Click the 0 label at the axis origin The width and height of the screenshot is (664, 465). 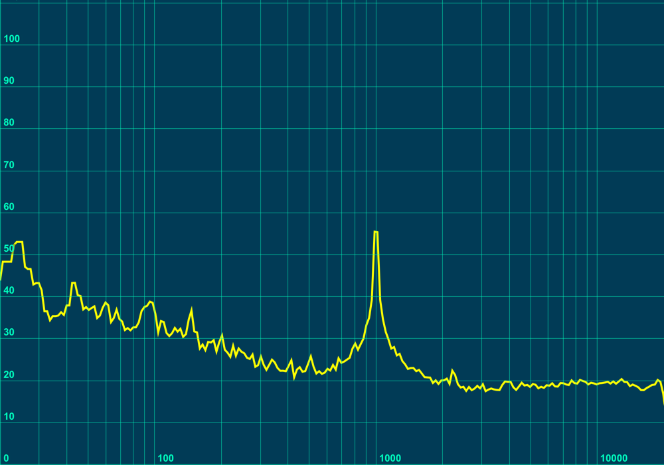click(5, 457)
